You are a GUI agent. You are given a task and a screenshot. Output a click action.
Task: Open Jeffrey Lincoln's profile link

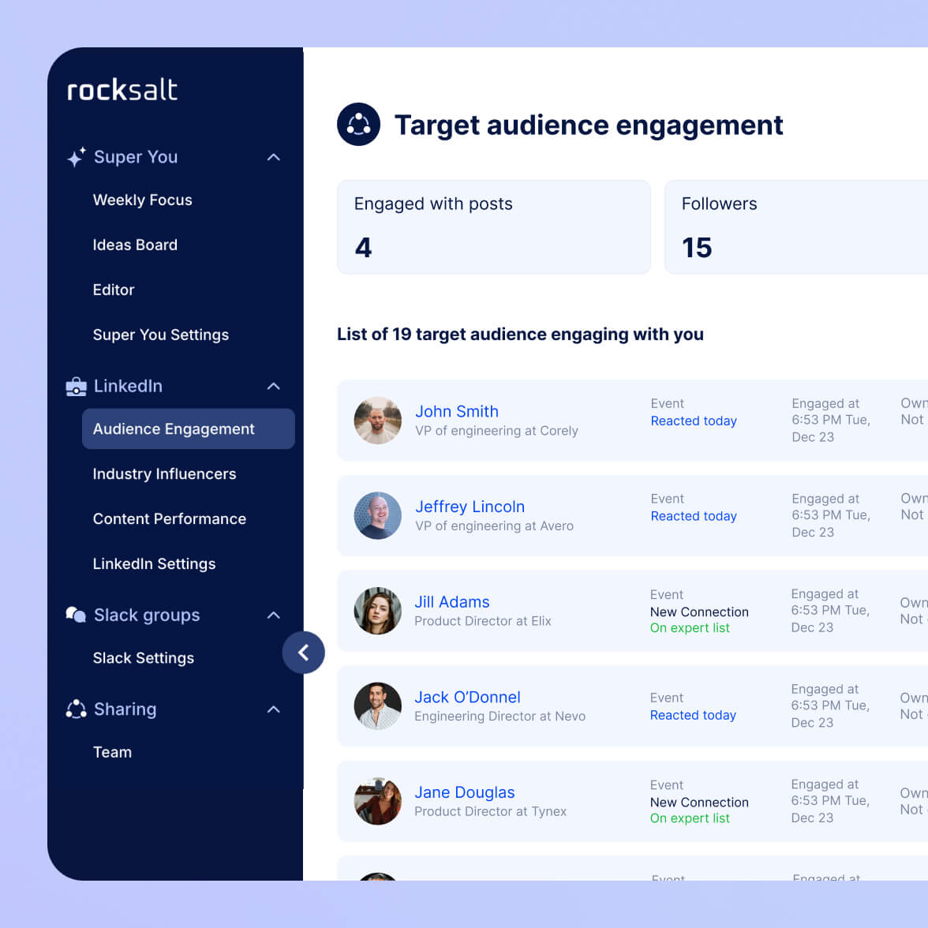click(x=470, y=507)
